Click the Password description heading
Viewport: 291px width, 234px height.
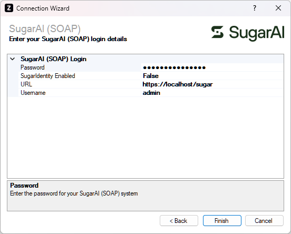click(x=24, y=186)
